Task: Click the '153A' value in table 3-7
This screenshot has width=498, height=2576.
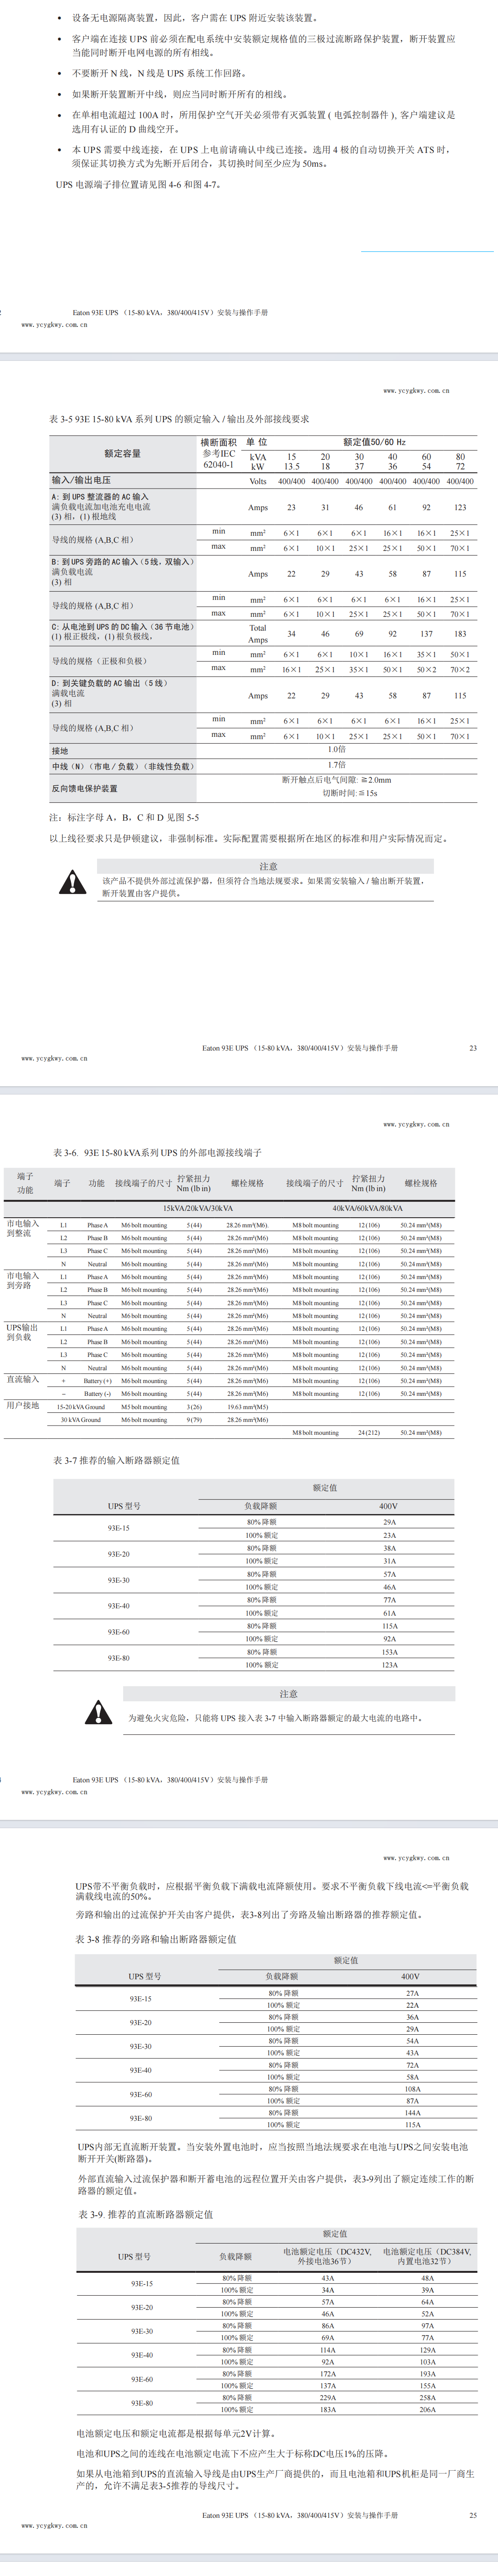Action: coord(389,1652)
